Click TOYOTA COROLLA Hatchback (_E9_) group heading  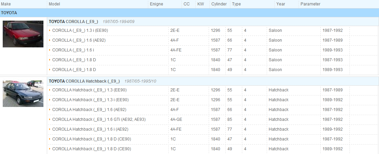(84, 81)
